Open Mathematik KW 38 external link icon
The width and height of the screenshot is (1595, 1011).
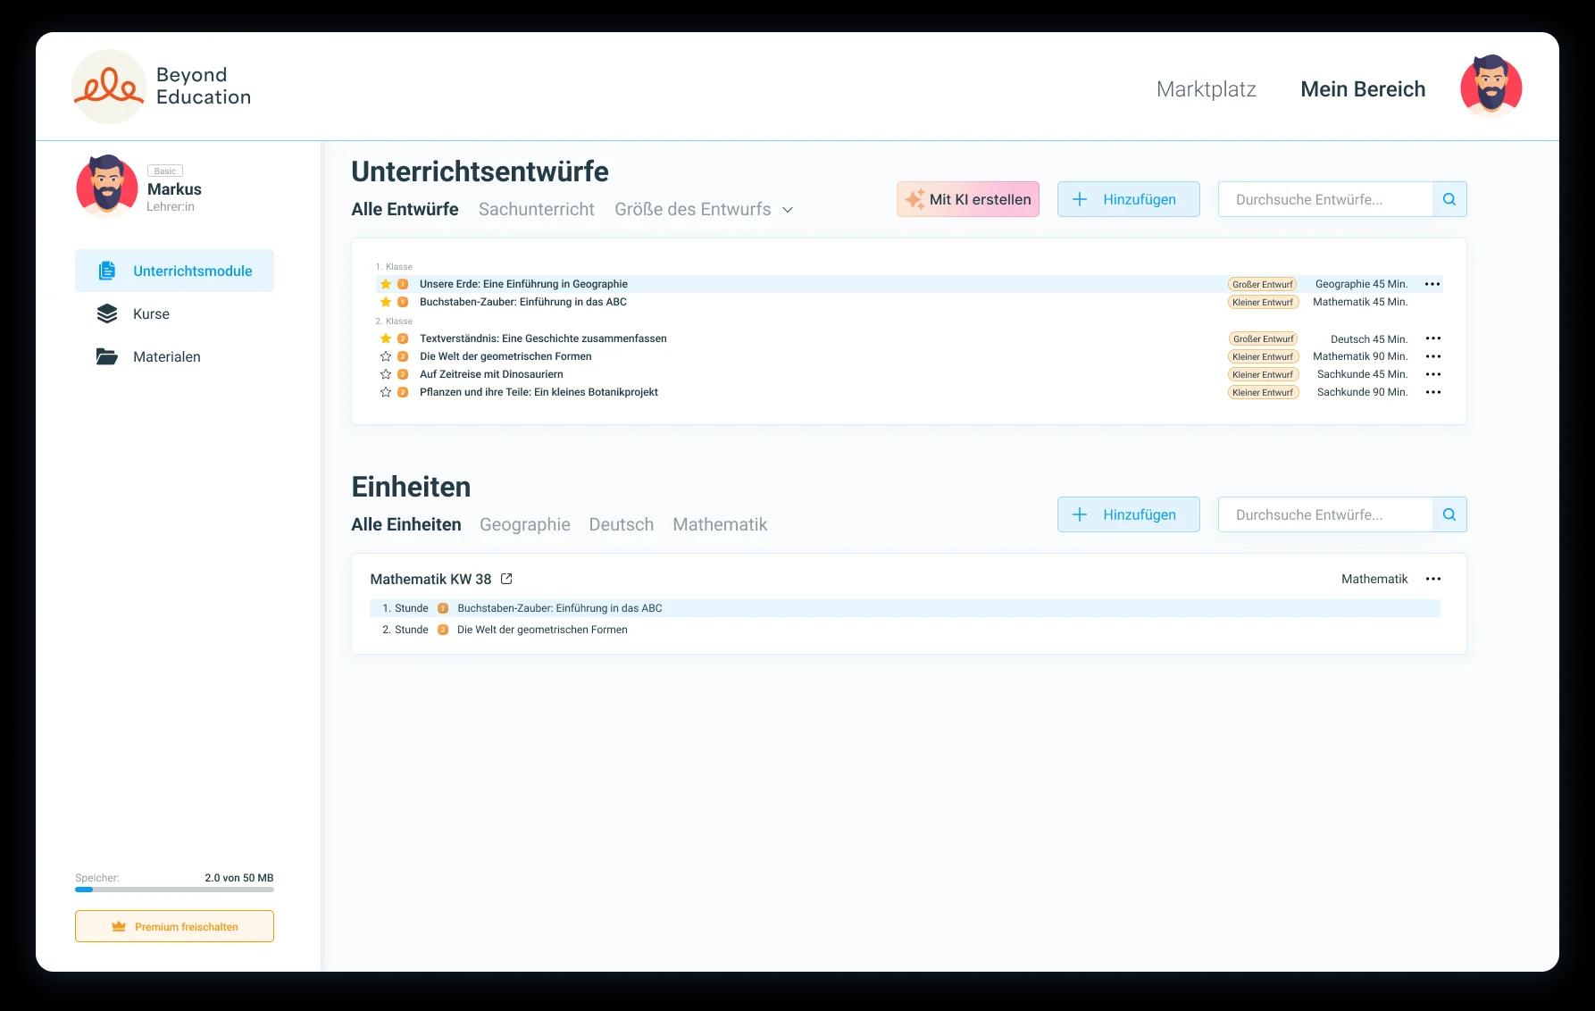pyautogui.click(x=506, y=579)
